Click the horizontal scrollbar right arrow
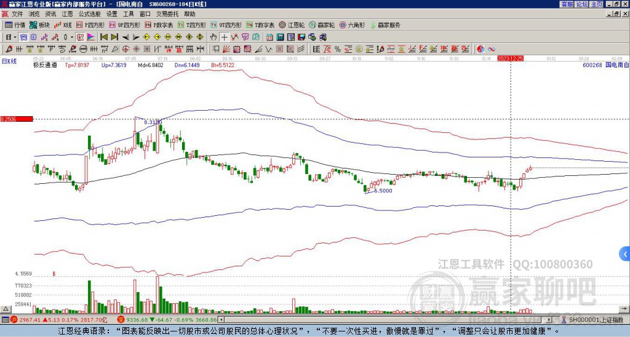Viewport: 630px width, 337px height. click(x=549, y=320)
